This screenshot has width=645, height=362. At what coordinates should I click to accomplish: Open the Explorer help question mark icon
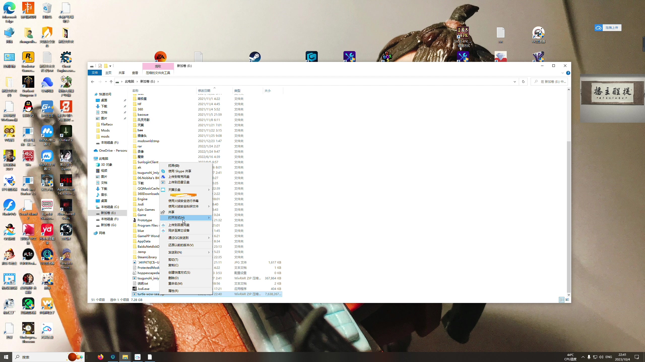tap(568, 73)
